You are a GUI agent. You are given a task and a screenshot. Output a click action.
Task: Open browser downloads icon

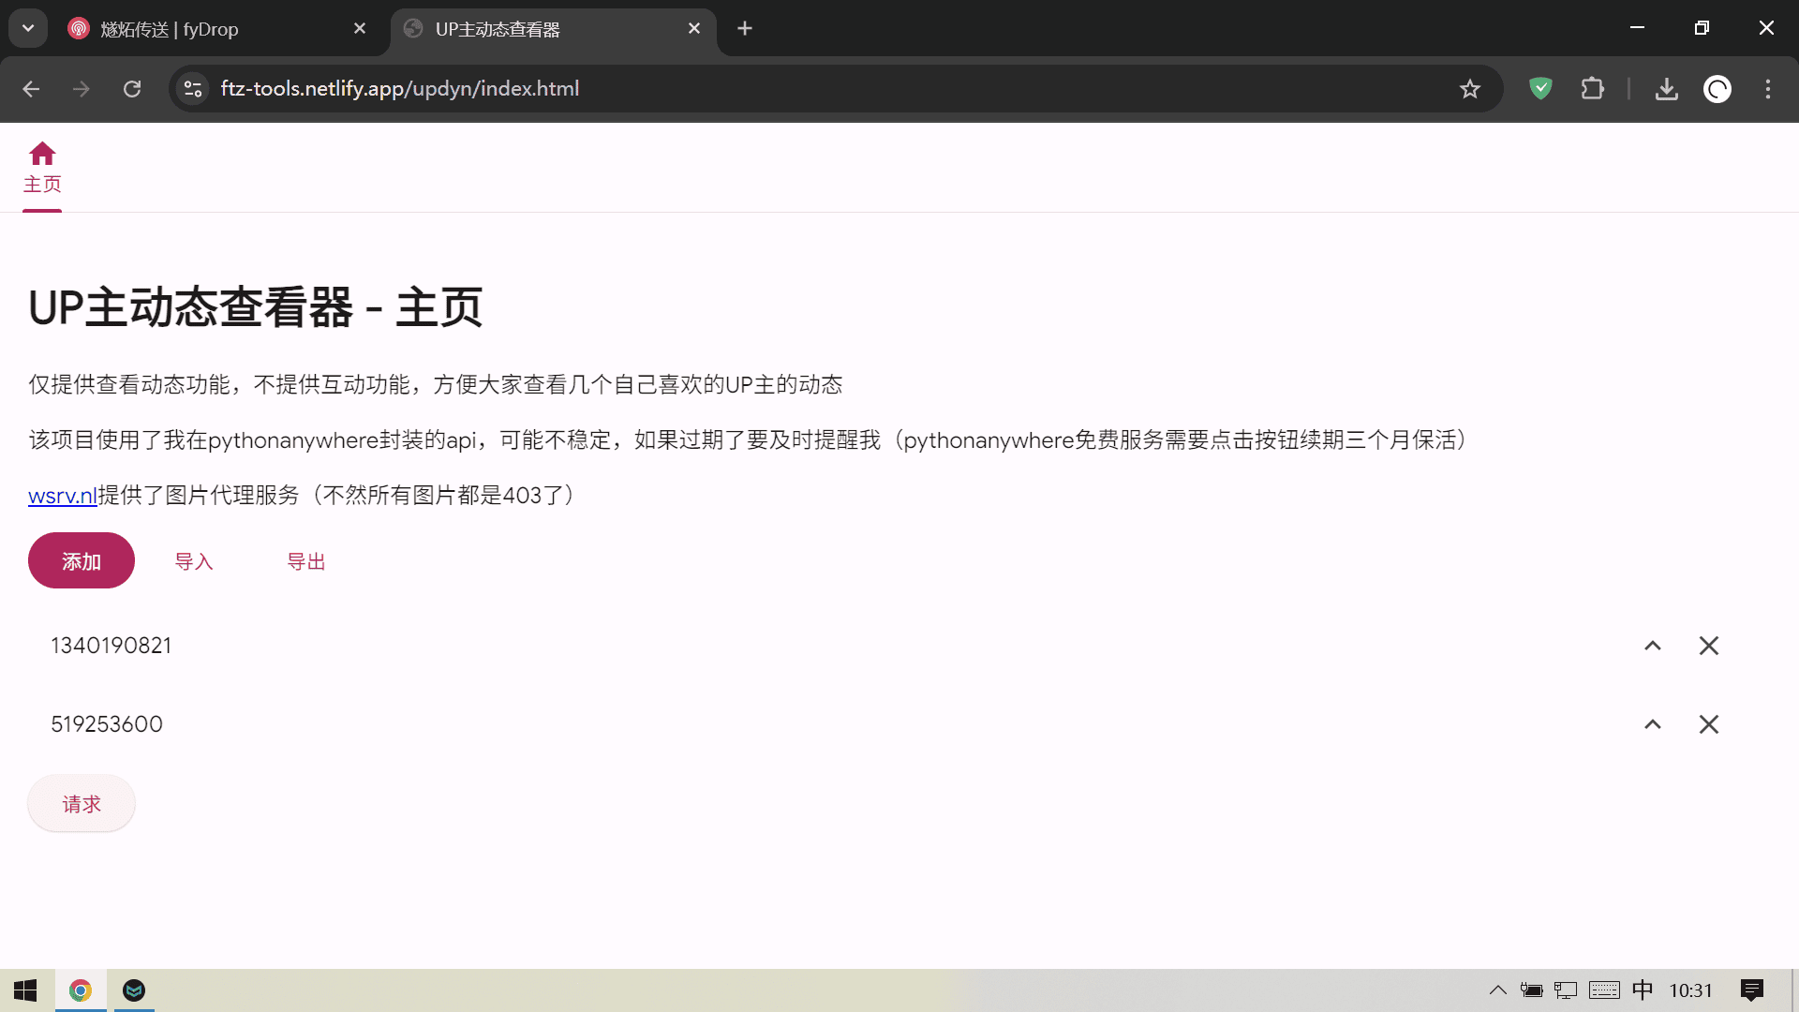point(1666,89)
